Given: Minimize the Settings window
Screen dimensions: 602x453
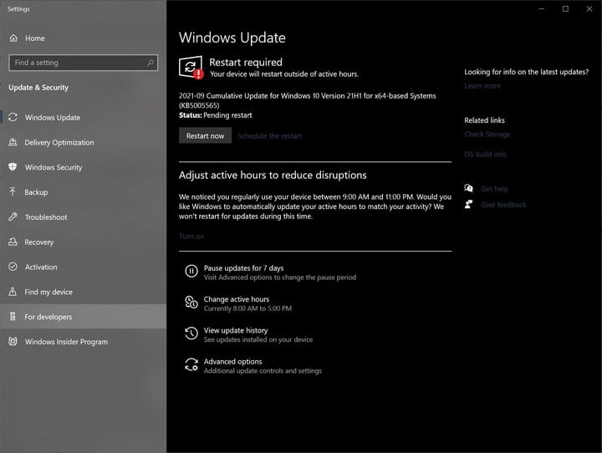Looking at the screenshot, I should click(541, 9).
